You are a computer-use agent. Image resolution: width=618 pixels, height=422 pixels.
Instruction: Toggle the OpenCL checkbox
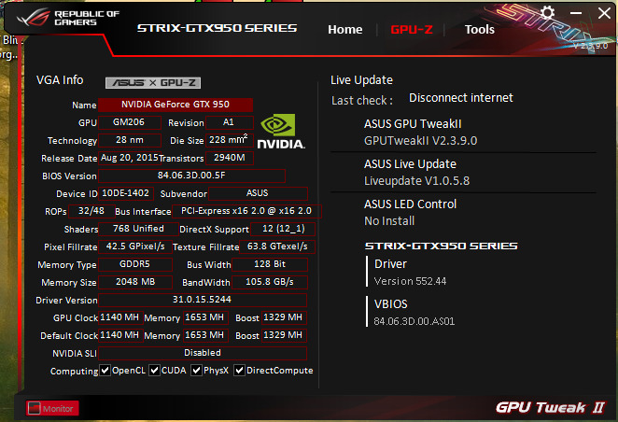(105, 371)
